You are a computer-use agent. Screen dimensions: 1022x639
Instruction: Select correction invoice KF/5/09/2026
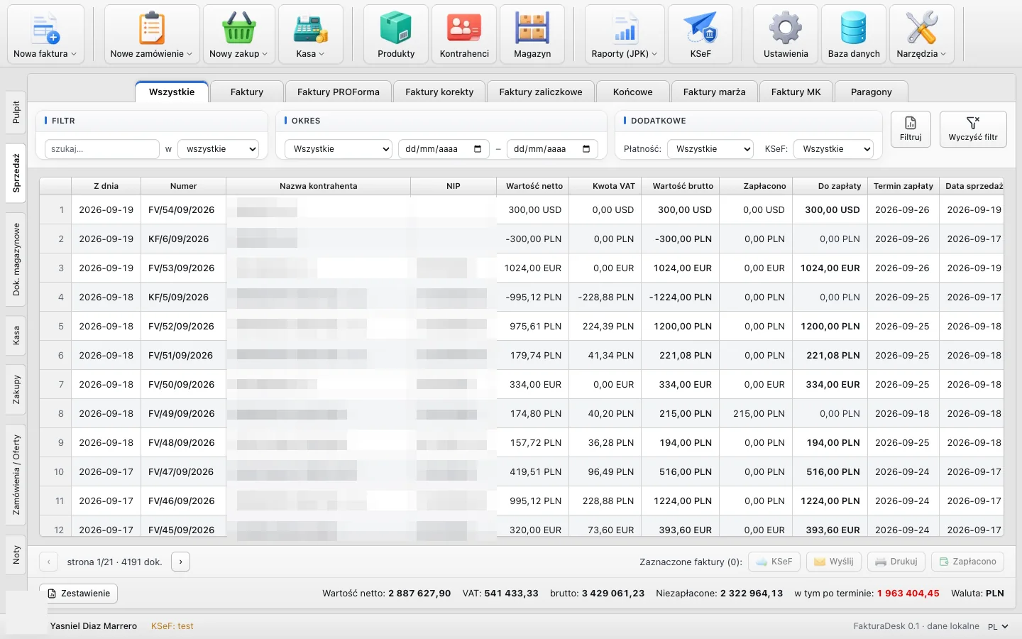coord(521,297)
